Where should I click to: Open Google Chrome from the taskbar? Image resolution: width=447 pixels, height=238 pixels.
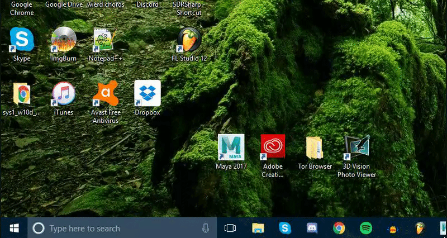[x=339, y=228]
